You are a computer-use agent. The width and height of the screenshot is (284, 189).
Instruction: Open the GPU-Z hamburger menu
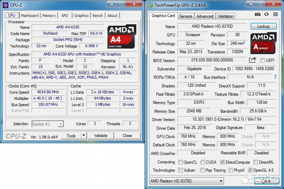point(275,14)
